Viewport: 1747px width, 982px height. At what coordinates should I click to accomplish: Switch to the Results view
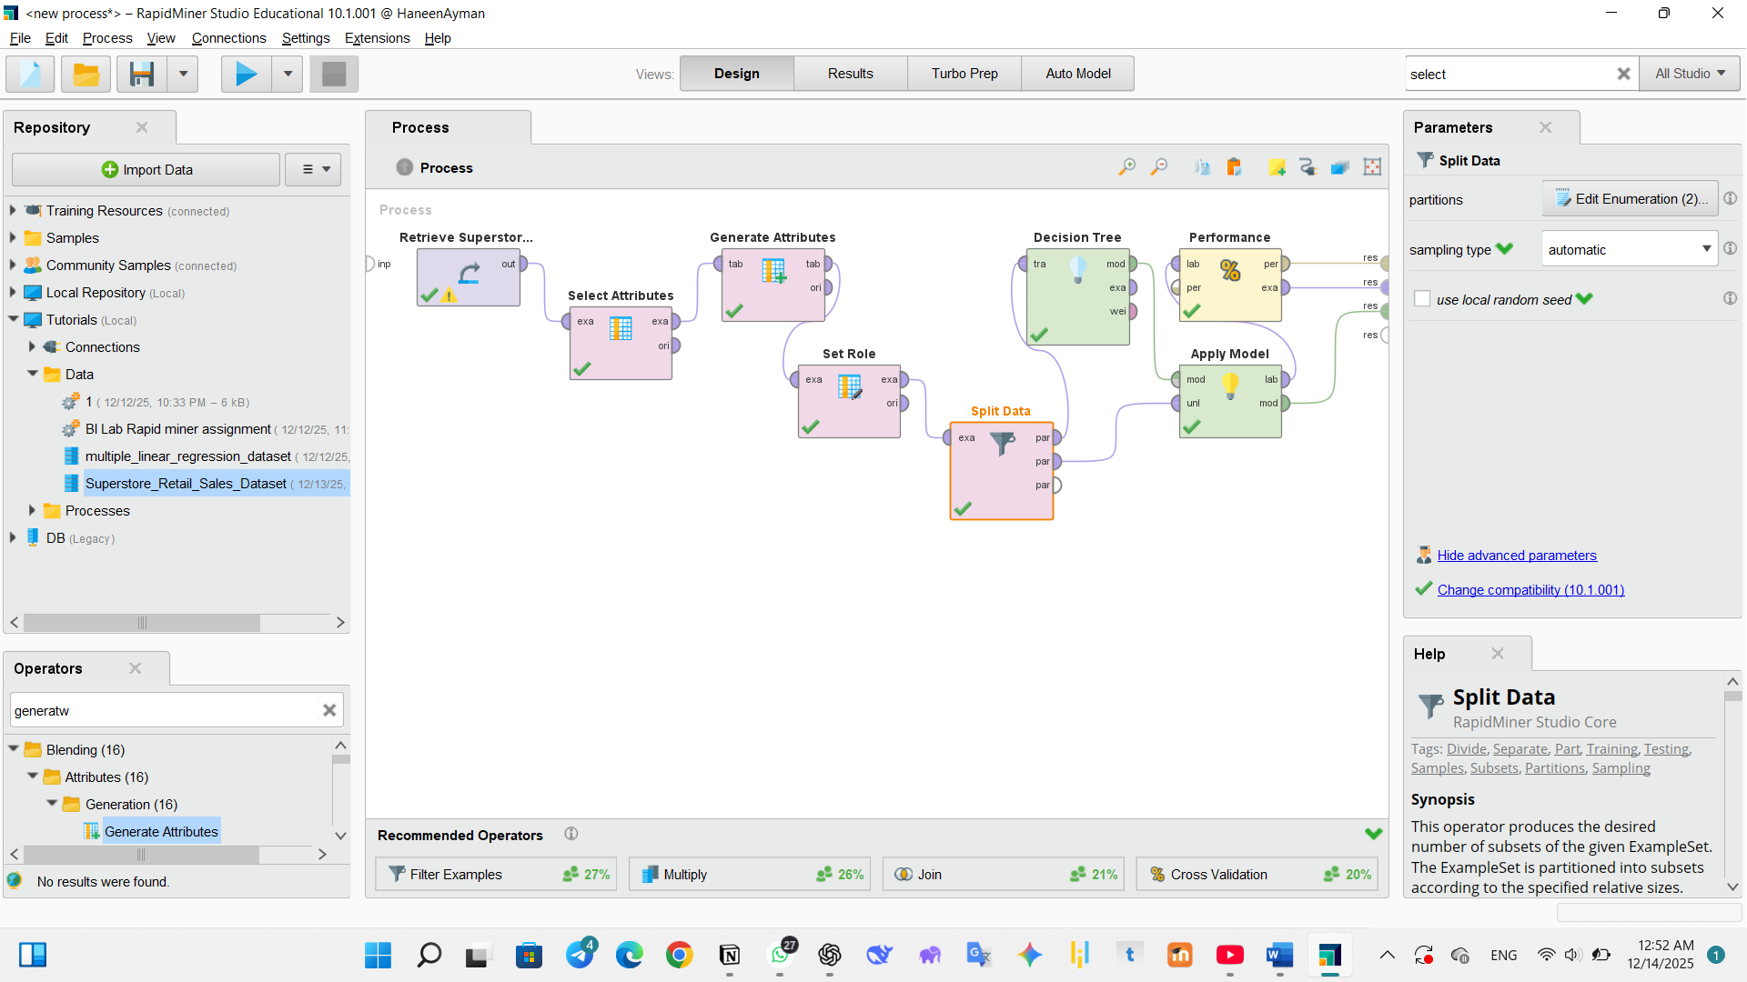pyautogui.click(x=850, y=74)
